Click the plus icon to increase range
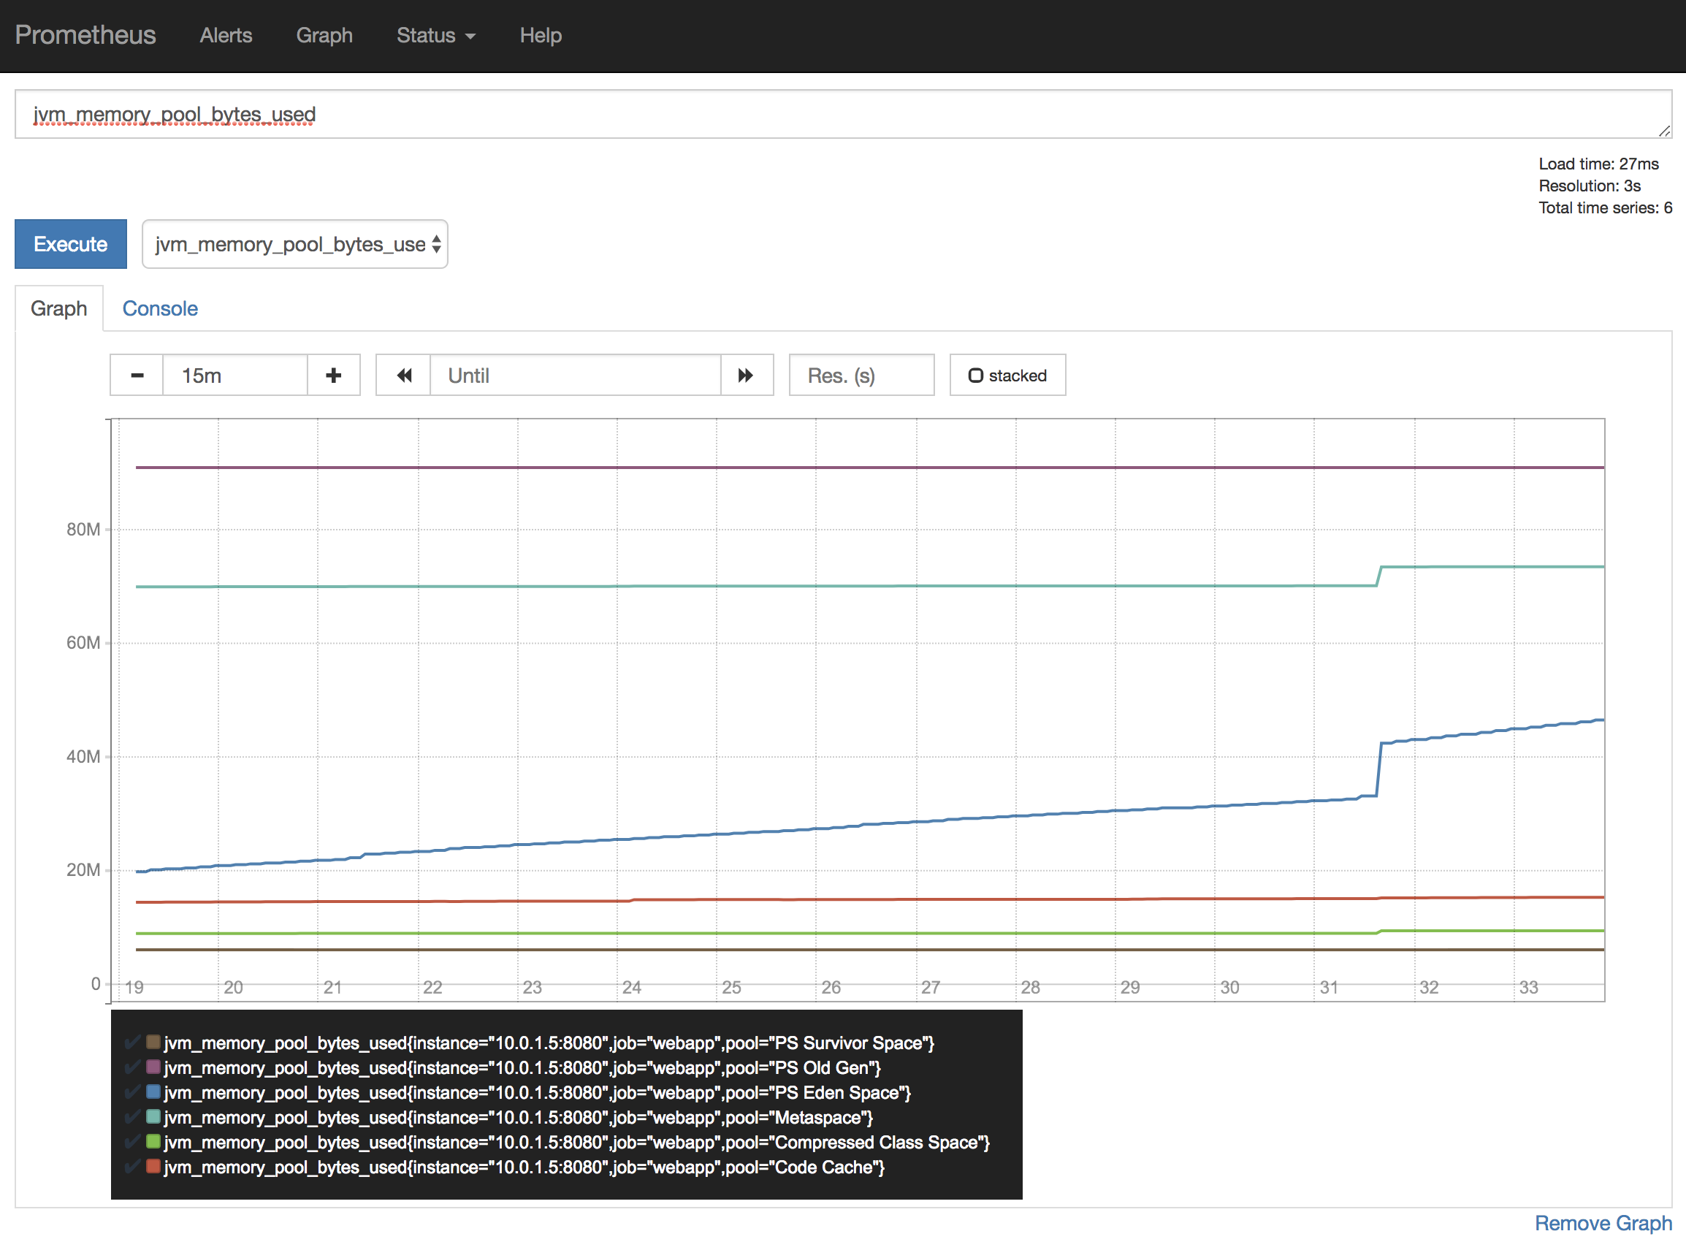 333,375
